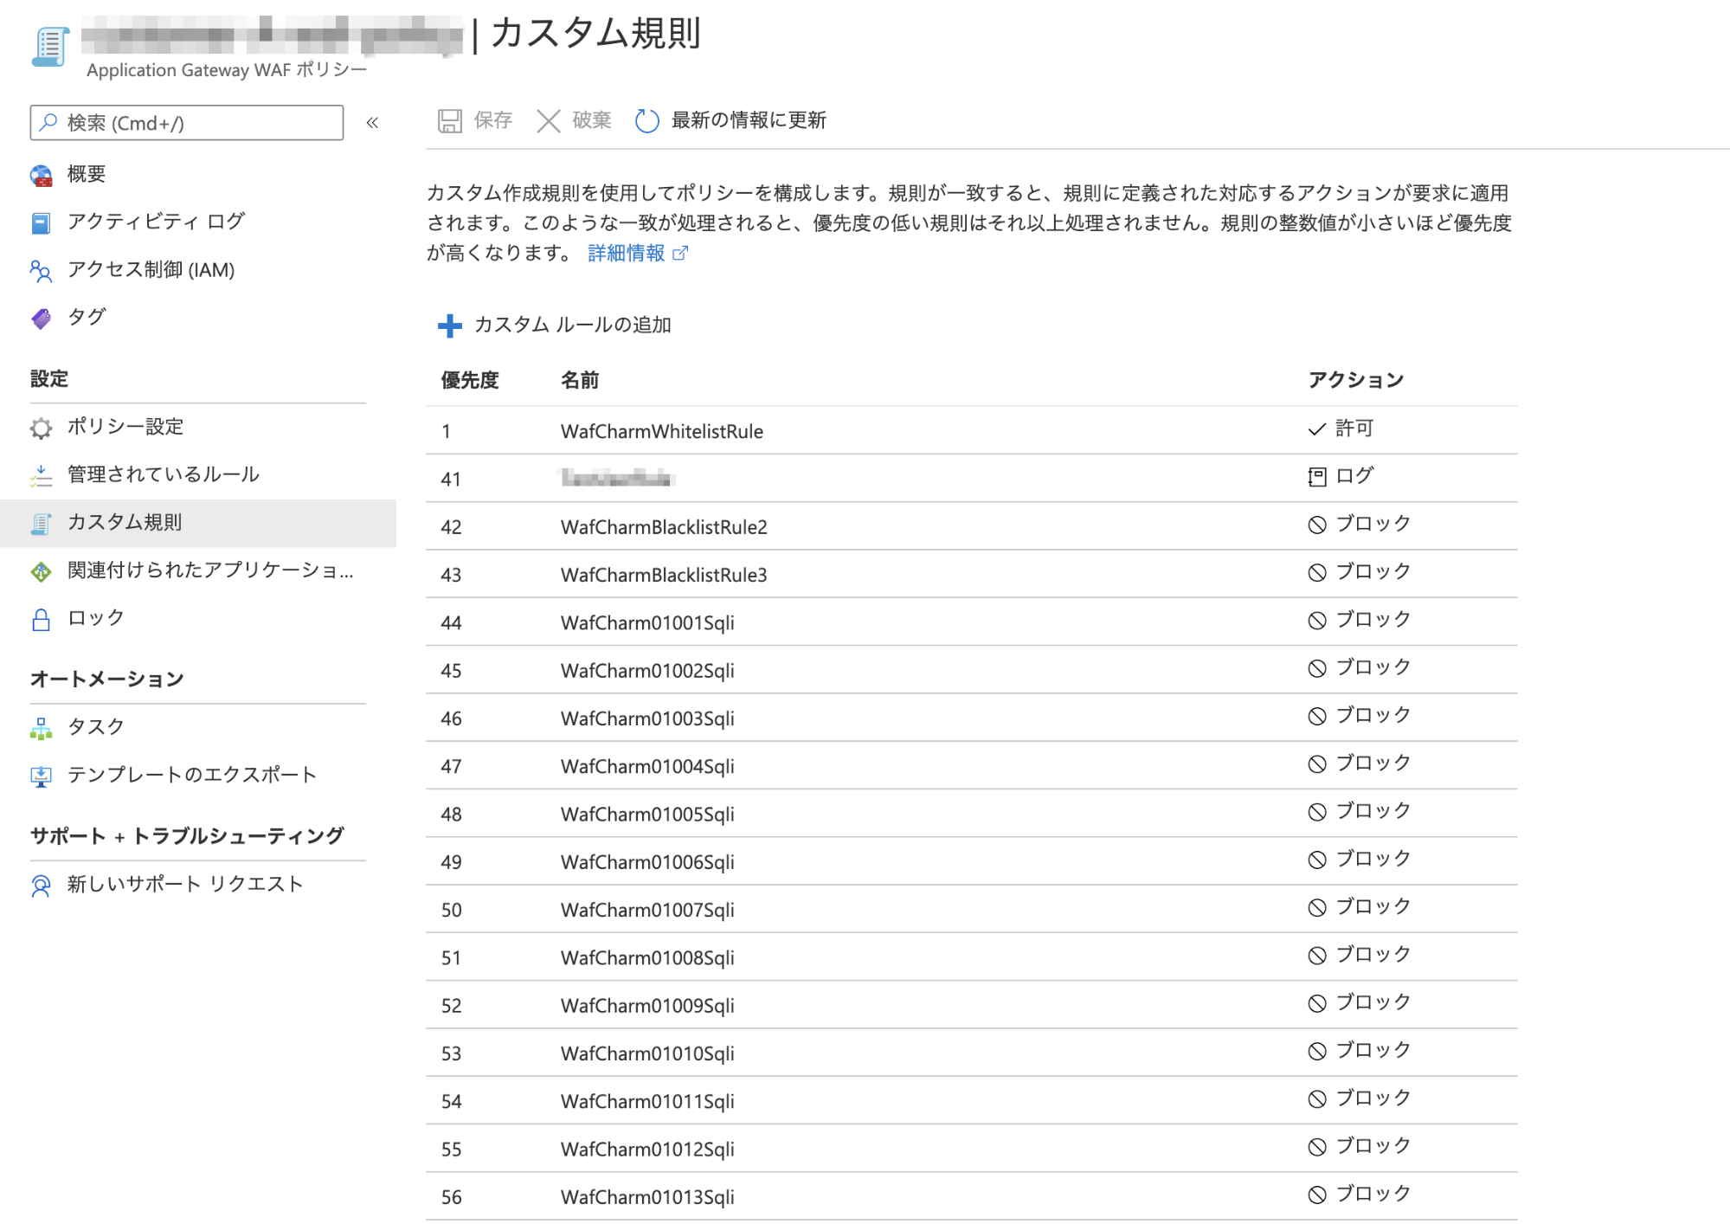
Task: Open テンプレートのエクスポート menu item
Action: (191, 775)
